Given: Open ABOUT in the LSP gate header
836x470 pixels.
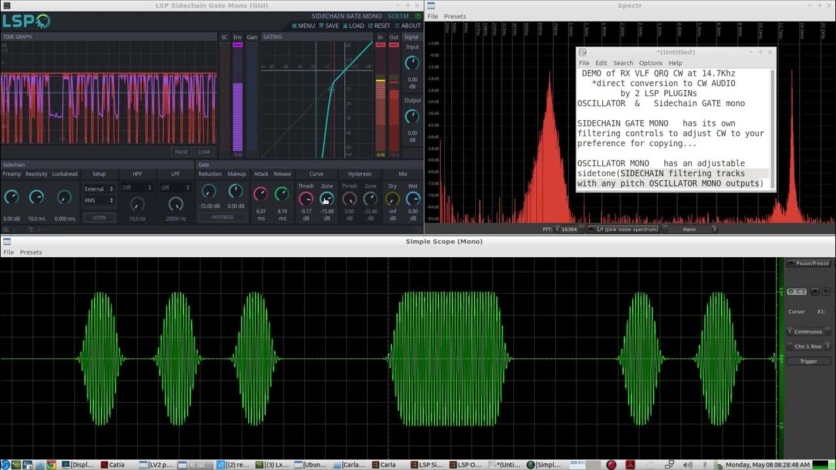Looking at the screenshot, I should coord(408,26).
